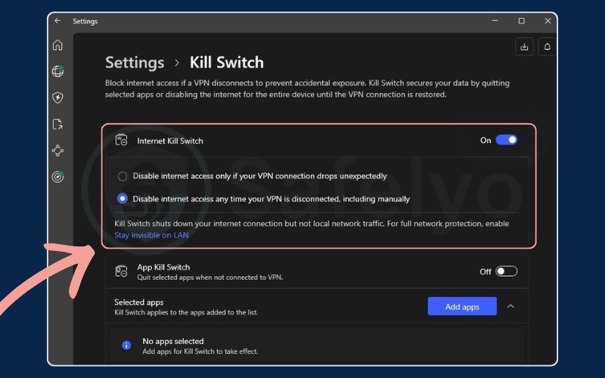Click the Add apps button

(x=462, y=306)
